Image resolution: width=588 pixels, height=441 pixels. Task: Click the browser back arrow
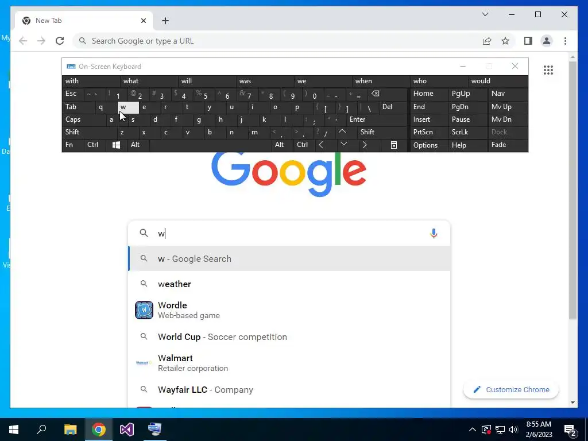pyautogui.click(x=23, y=41)
